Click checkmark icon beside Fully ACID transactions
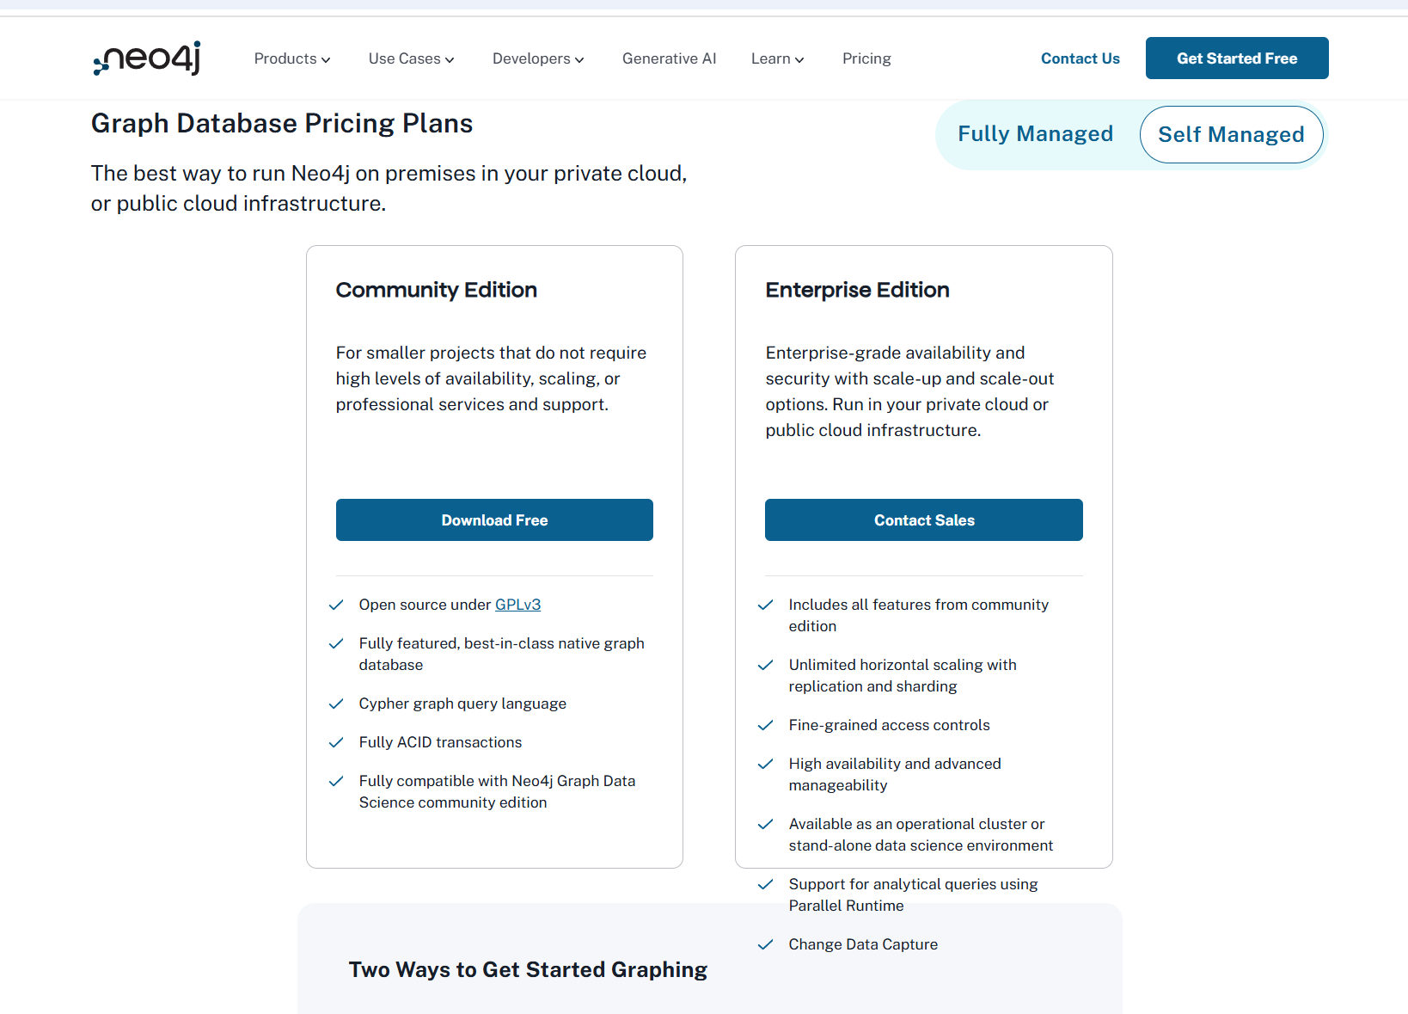 (336, 742)
